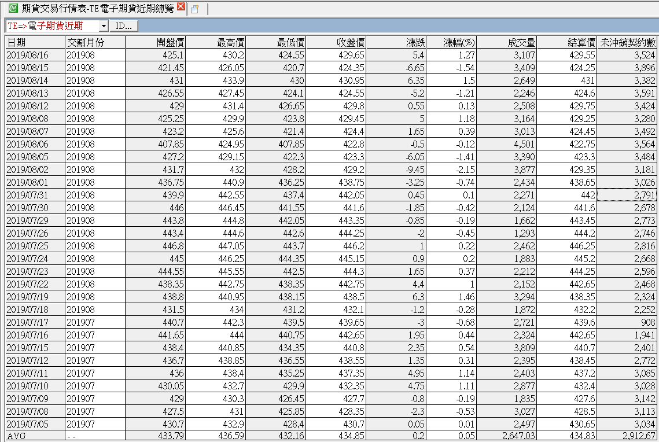The image size is (659, 442).
Task: Click the green app icon on the tab
Action: click(13, 8)
